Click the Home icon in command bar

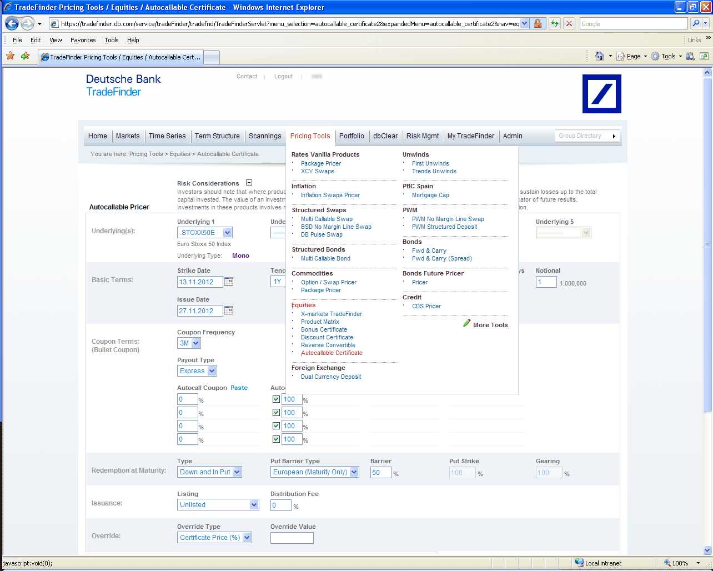point(599,56)
